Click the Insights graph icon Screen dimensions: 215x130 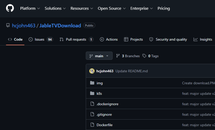coord(196,39)
